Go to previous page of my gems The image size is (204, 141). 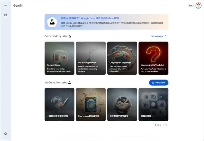point(164,125)
